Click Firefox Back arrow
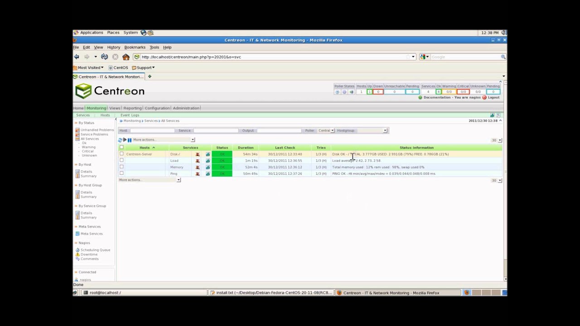Screen dimensions: 580x326 (77, 57)
